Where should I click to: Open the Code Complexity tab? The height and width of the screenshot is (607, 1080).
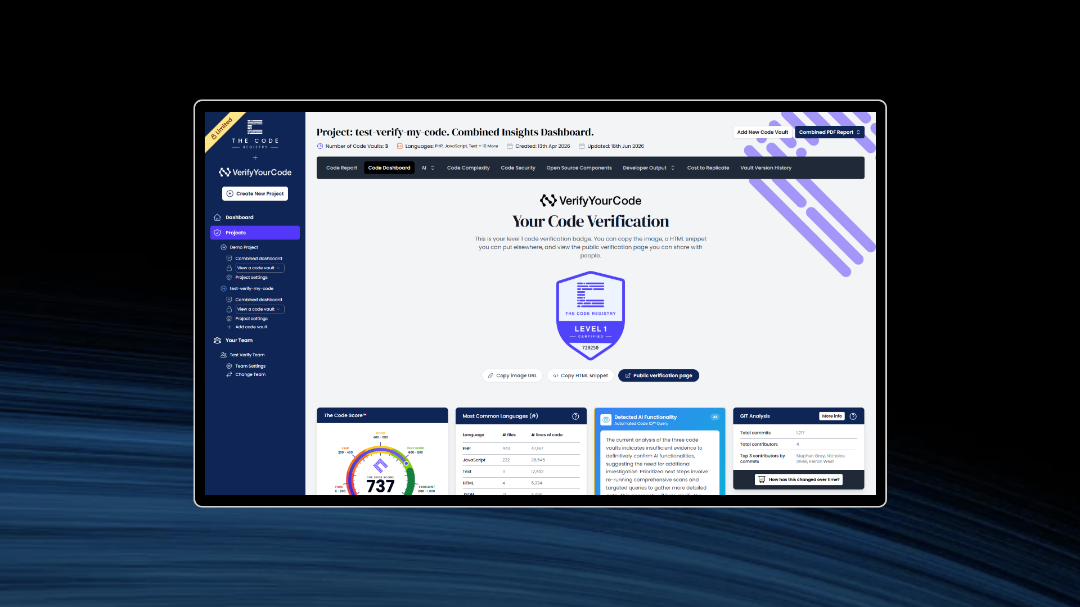click(x=468, y=168)
